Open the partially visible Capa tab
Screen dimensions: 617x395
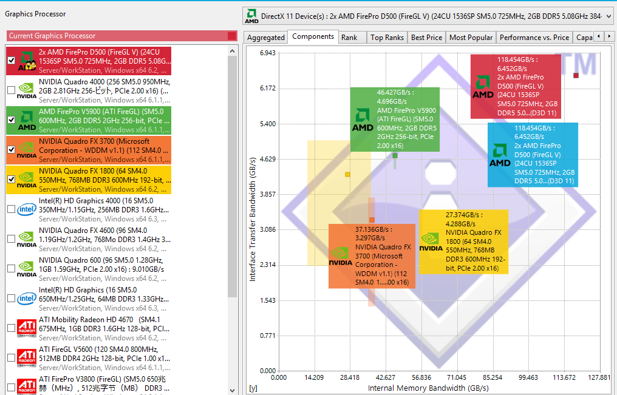pos(583,38)
